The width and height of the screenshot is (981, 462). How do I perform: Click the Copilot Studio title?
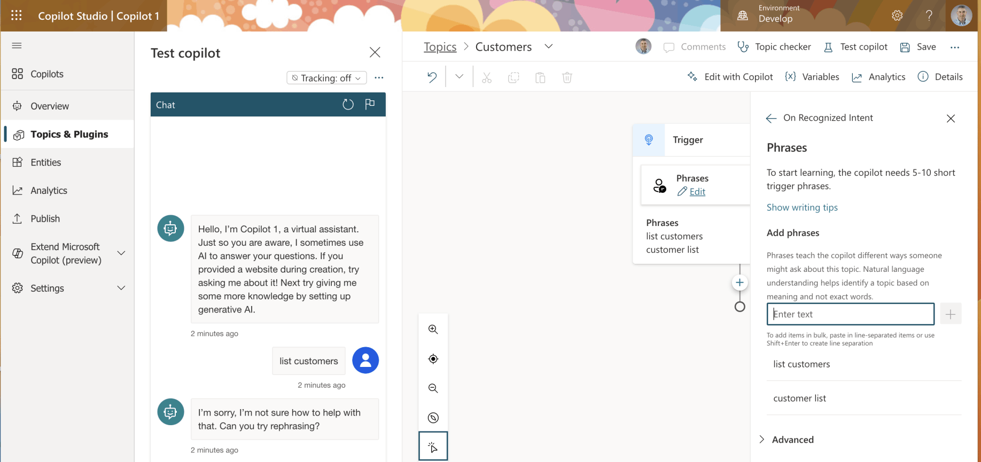tap(99, 15)
